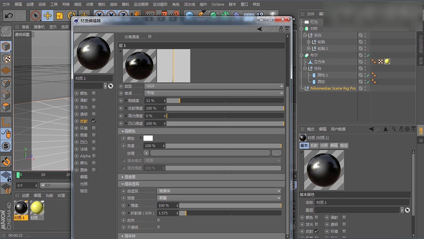
Task: Toggle the 分离通道 checkbox
Action: [x=150, y=36]
